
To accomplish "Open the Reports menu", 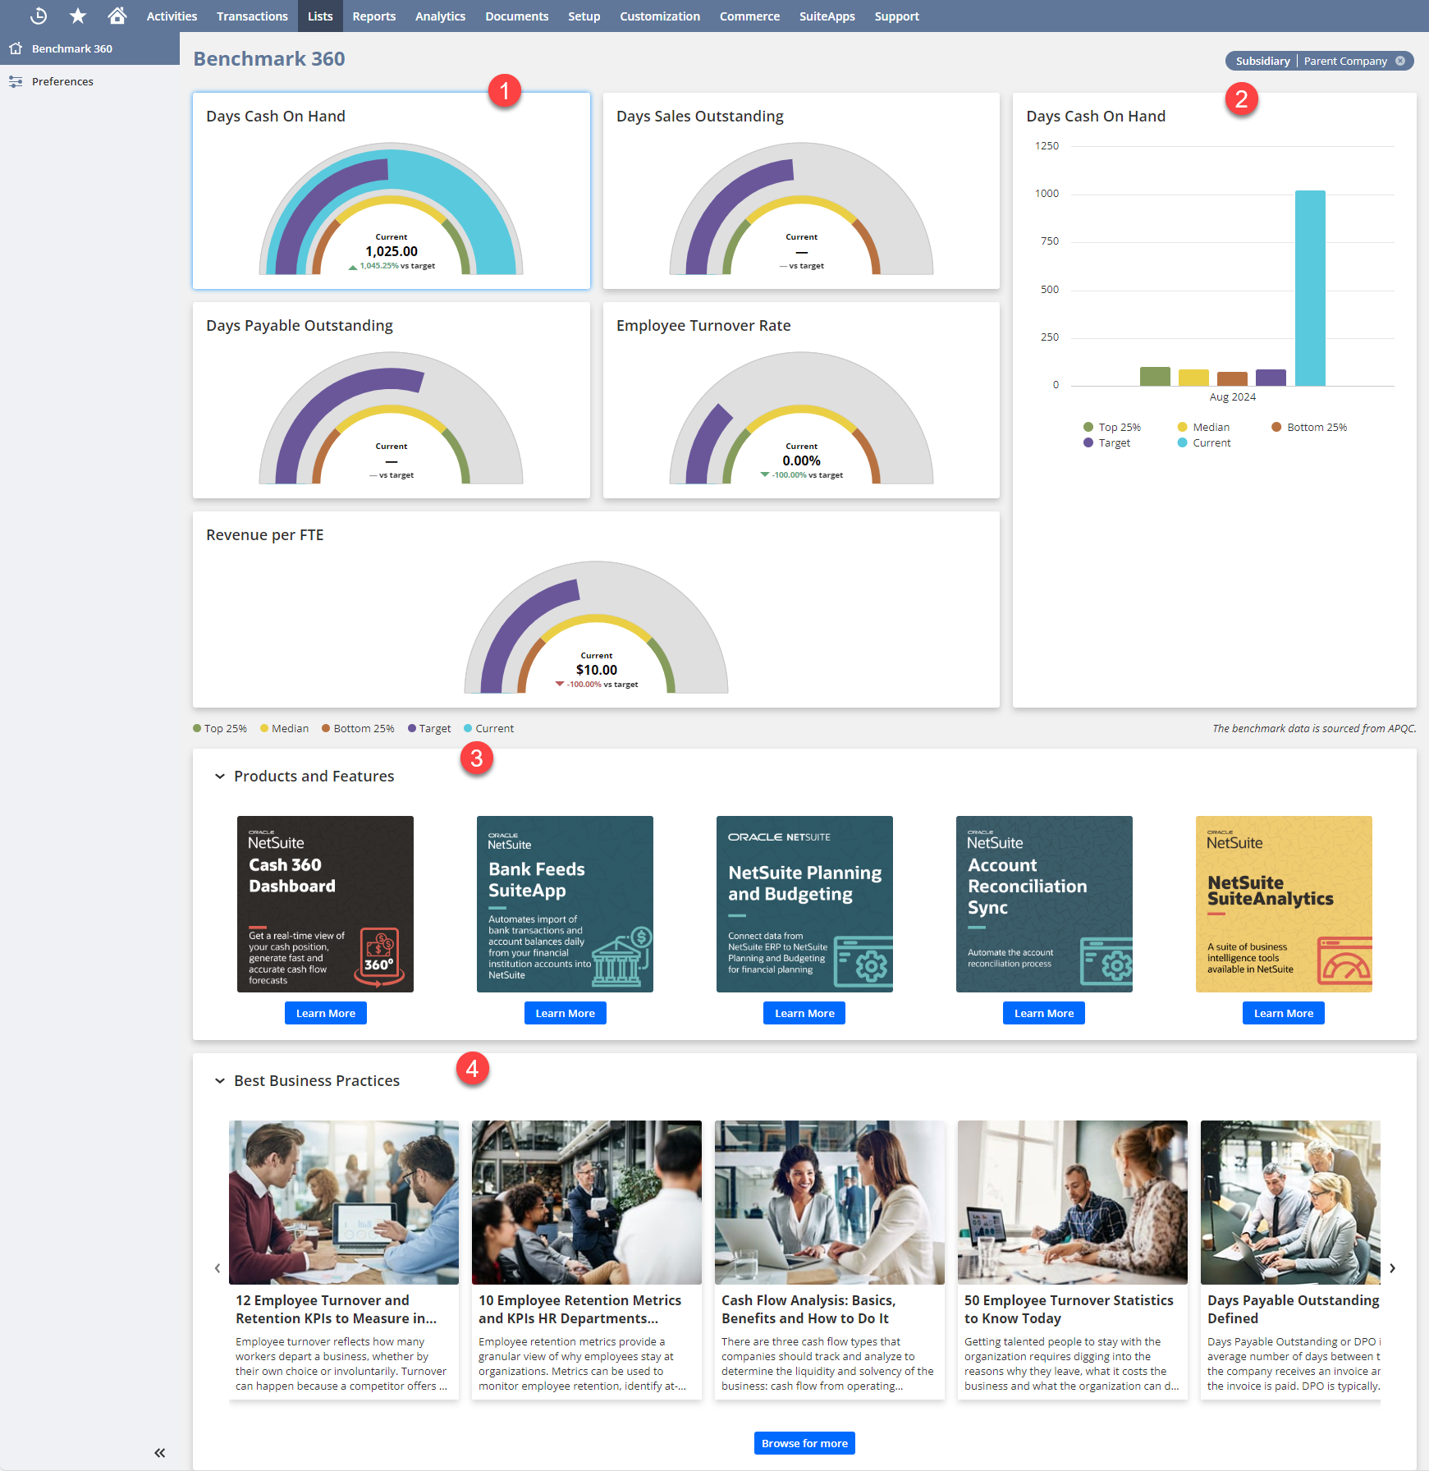I will 374,16.
